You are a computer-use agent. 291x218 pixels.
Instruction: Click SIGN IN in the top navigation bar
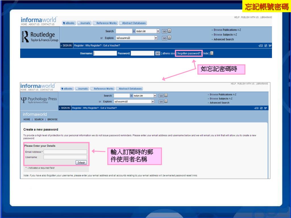pos(67,45)
